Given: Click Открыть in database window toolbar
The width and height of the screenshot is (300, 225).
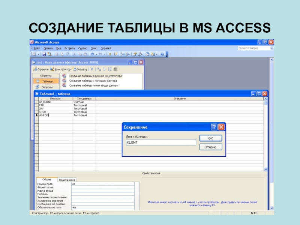Looking at the screenshot, I should [x=41, y=69].
